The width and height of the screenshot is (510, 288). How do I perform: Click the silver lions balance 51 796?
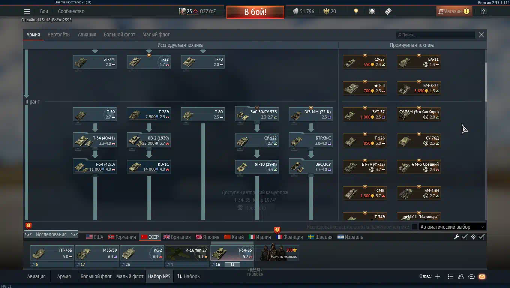(303, 11)
